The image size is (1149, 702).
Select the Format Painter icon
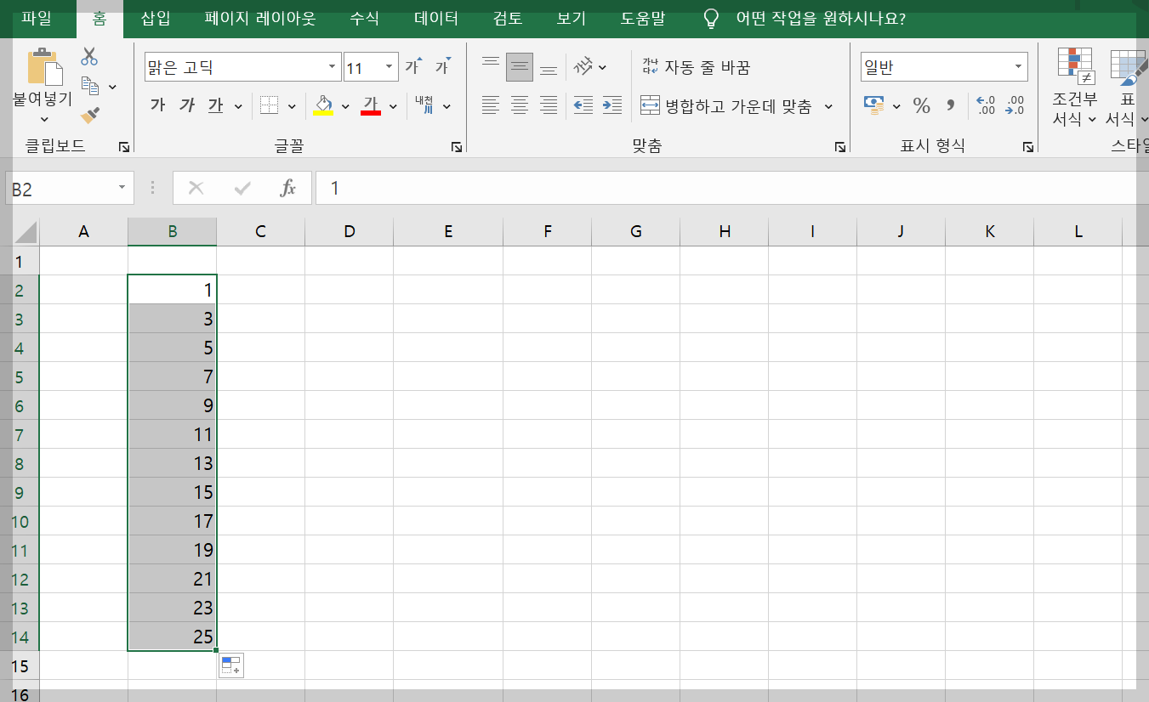pos(88,115)
